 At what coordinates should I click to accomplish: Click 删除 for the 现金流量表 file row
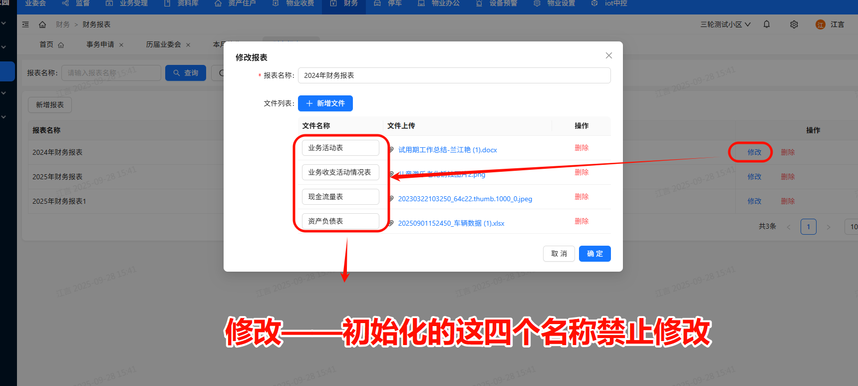pos(581,197)
